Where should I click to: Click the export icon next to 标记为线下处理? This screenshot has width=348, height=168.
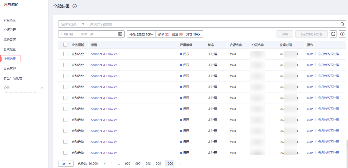click(333, 34)
